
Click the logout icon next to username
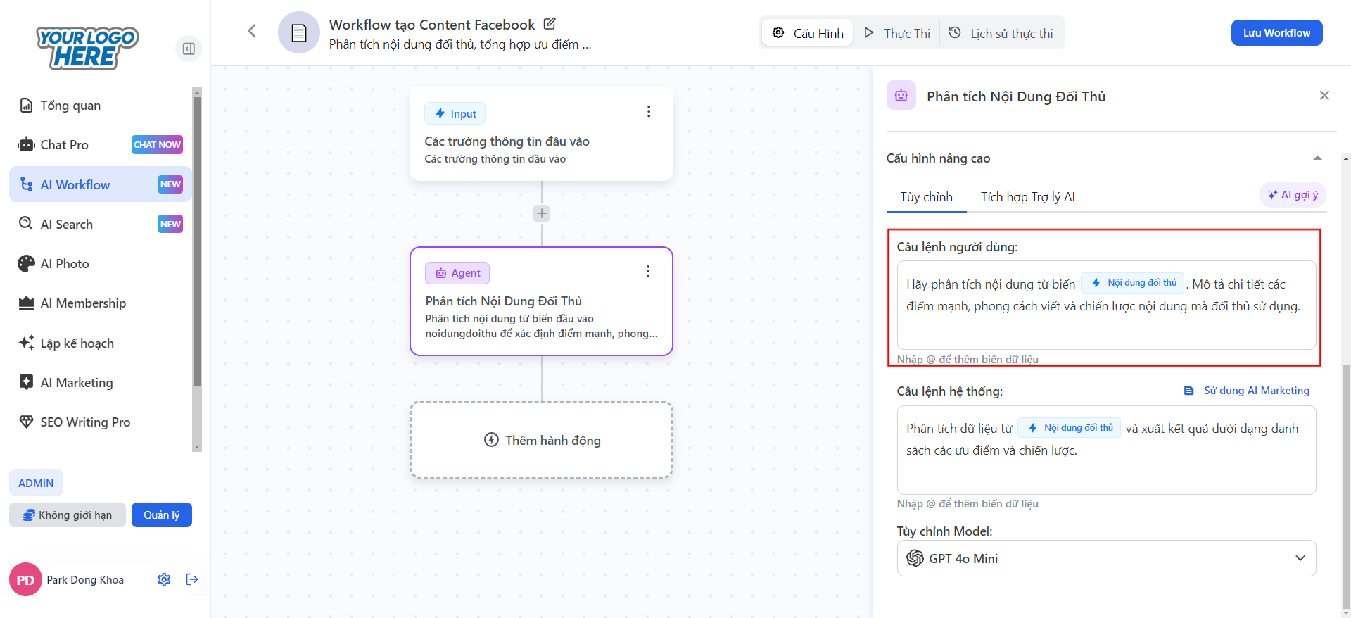pyautogui.click(x=192, y=579)
